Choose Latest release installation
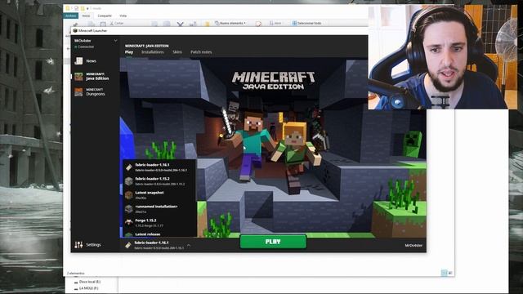This screenshot has width=523, height=294. click(x=159, y=234)
